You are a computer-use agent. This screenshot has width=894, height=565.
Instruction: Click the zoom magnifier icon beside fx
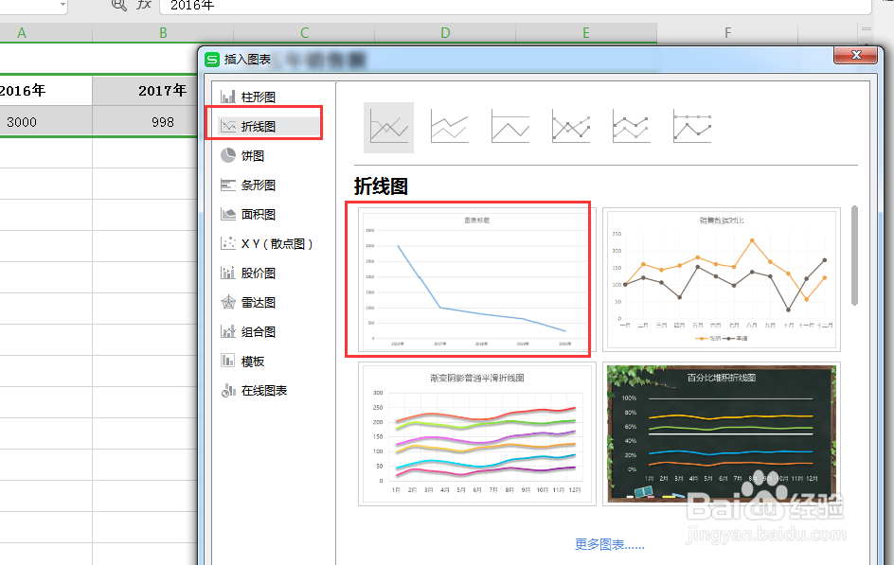pyautogui.click(x=118, y=5)
